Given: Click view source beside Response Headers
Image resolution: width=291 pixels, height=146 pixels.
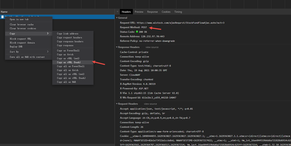Looking at the screenshot, I should pyautogui.click(x=152, y=47).
